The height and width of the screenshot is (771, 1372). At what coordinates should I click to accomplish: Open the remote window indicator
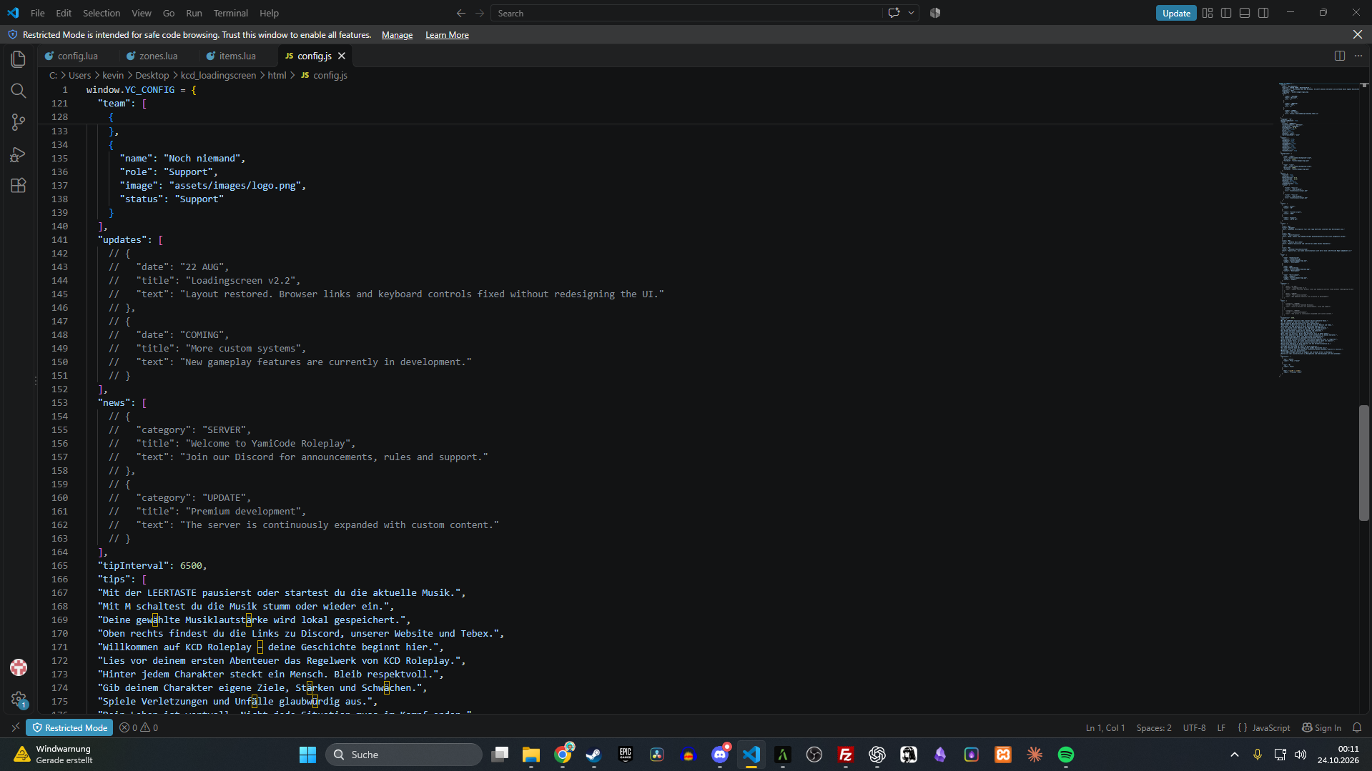pos(16,727)
